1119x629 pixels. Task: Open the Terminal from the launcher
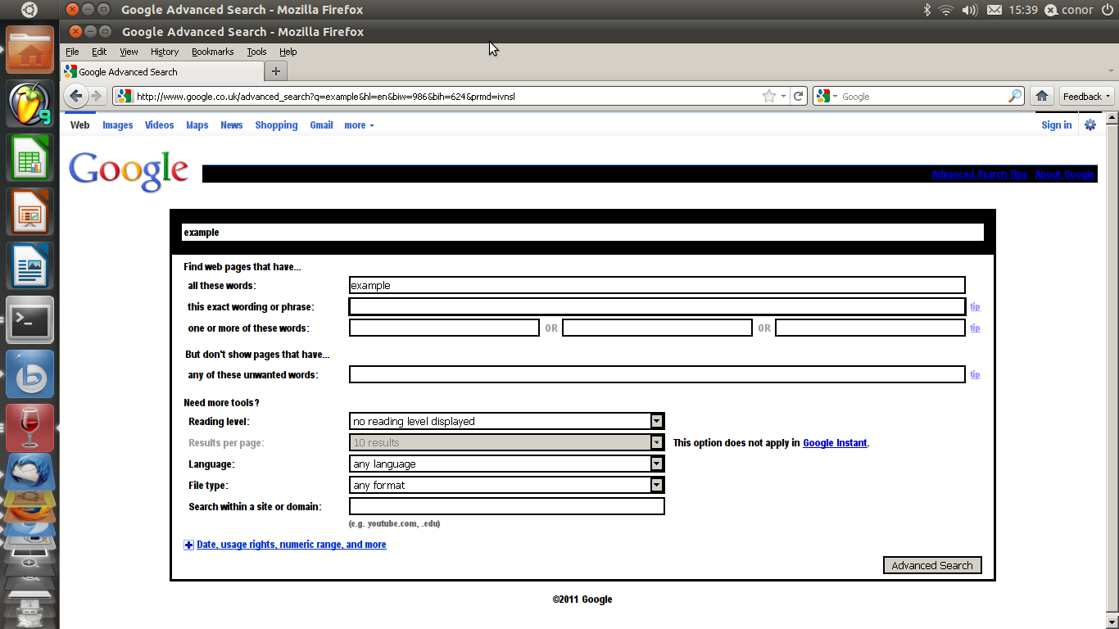[x=30, y=320]
